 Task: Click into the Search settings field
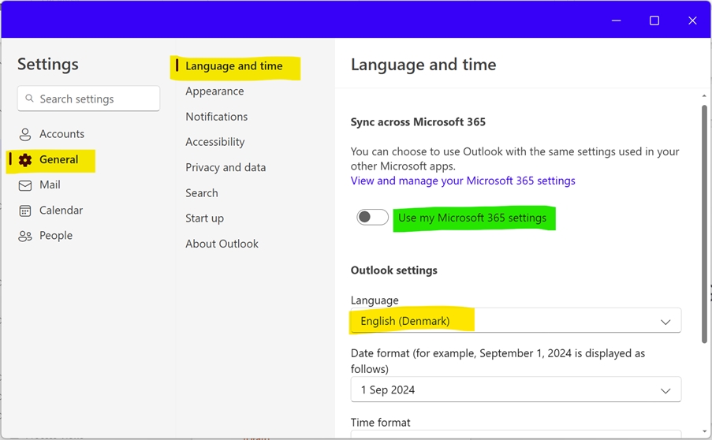95,99
